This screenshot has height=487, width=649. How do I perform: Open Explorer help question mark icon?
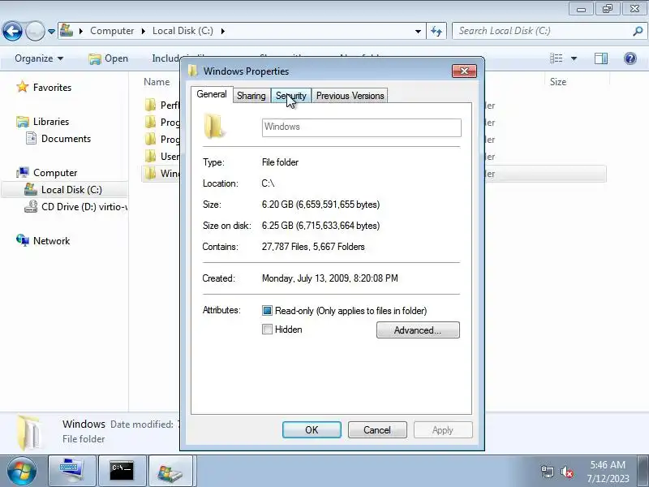pos(630,58)
